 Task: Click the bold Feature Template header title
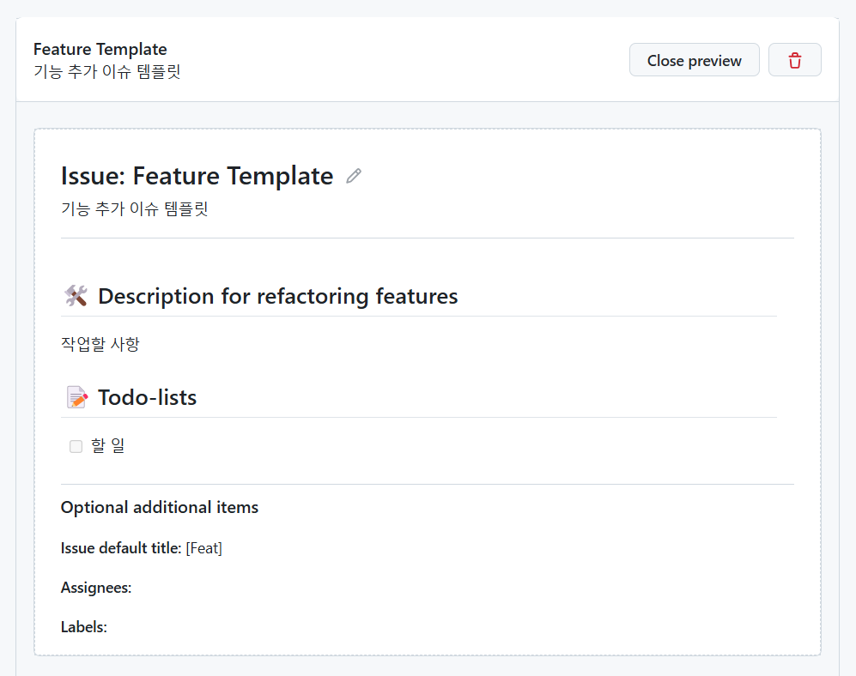click(x=100, y=49)
